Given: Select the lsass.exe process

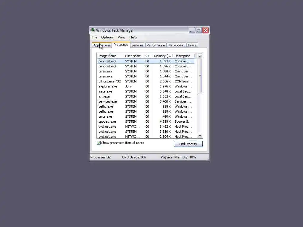Looking at the screenshot, I should pyautogui.click(x=146, y=91).
